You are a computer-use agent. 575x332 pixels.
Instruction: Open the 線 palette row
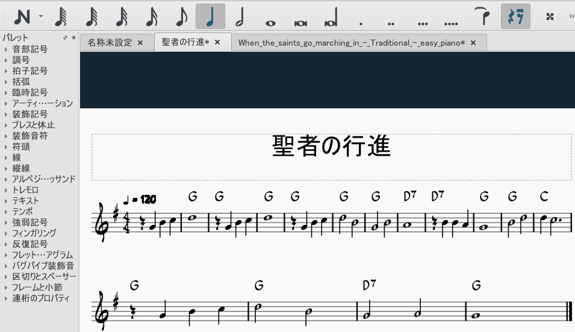point(40,157)
